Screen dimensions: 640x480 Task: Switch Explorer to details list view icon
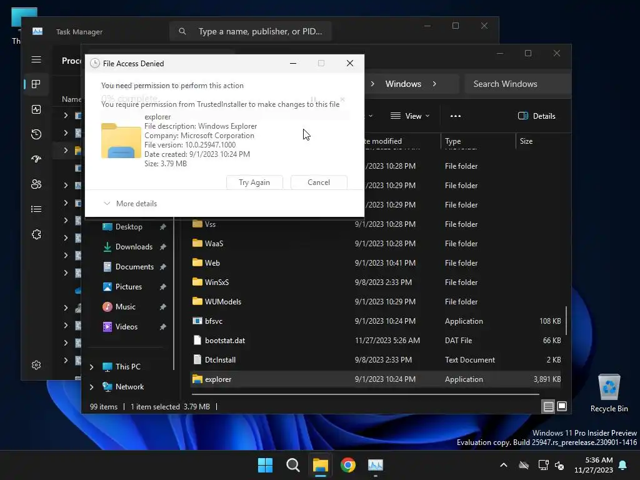click(x=548, y=406)
